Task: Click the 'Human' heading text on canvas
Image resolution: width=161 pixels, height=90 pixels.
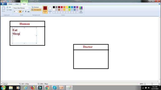Action: click(x=25, y=24)
